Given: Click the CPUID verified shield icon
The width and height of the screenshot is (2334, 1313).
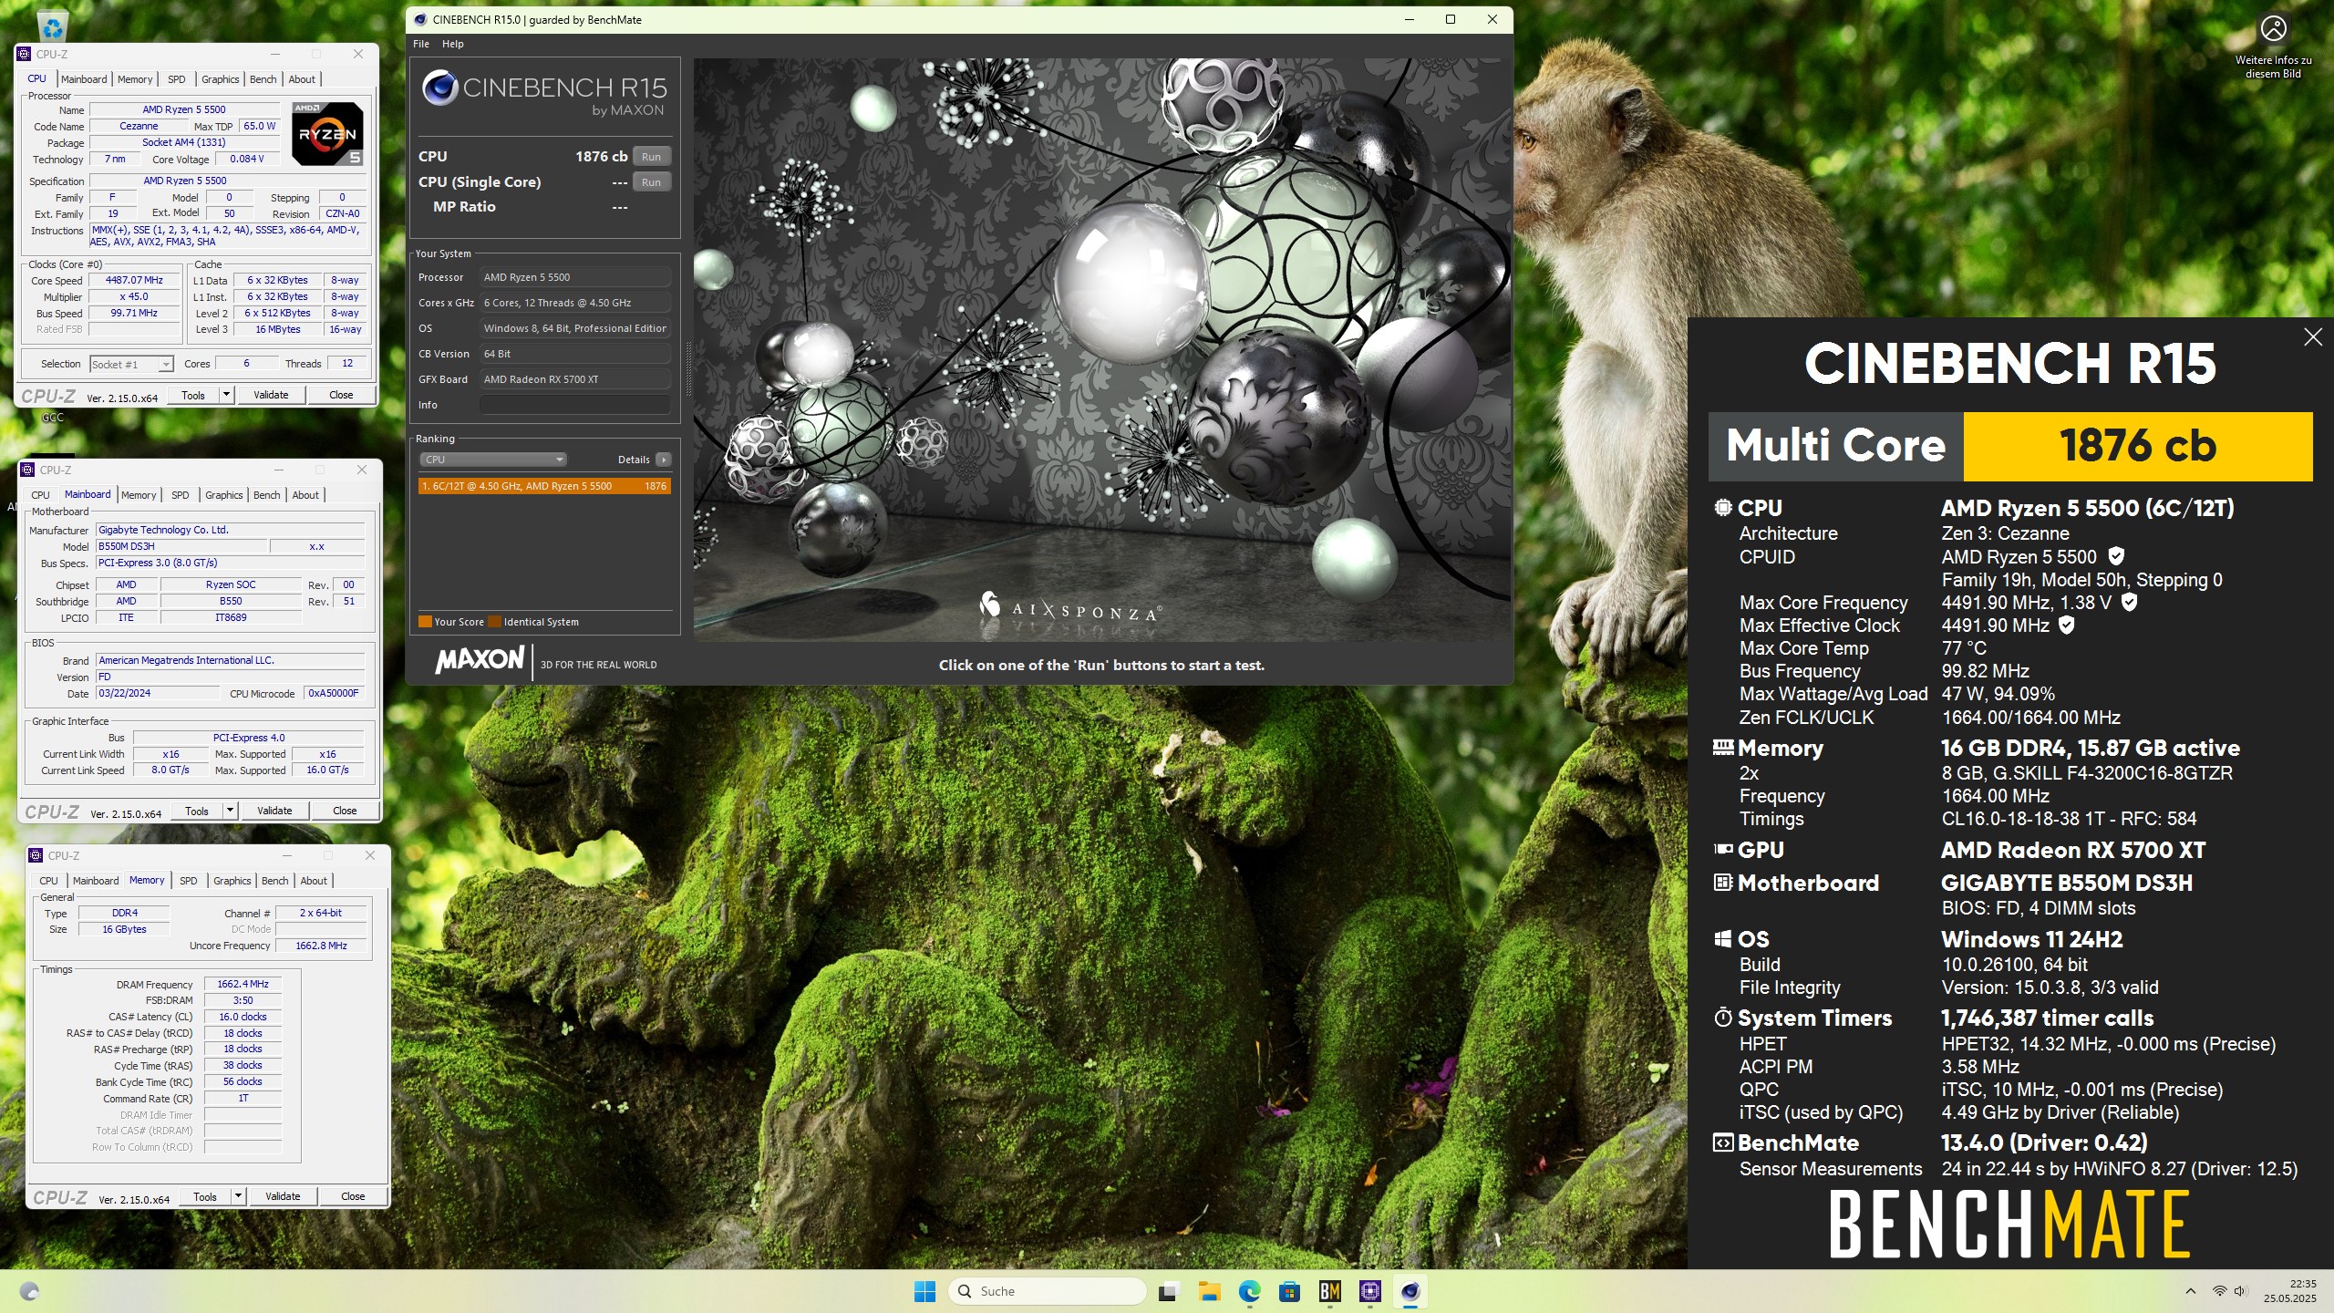Looking at the screenshot, I should [2117, 556].
